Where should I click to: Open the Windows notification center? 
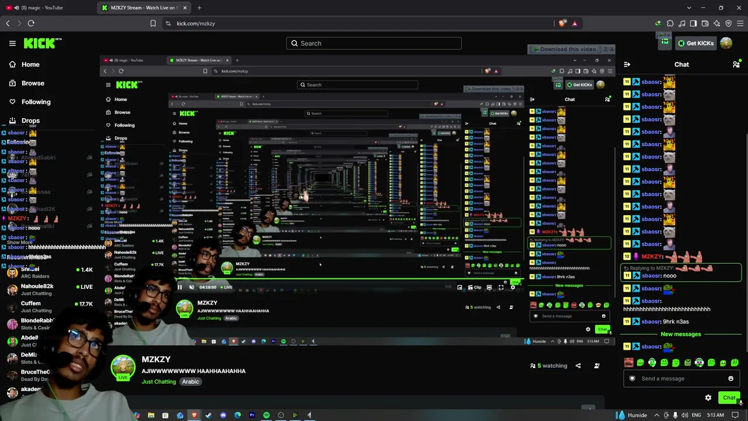pyautogui.click(x=735, y=415)
